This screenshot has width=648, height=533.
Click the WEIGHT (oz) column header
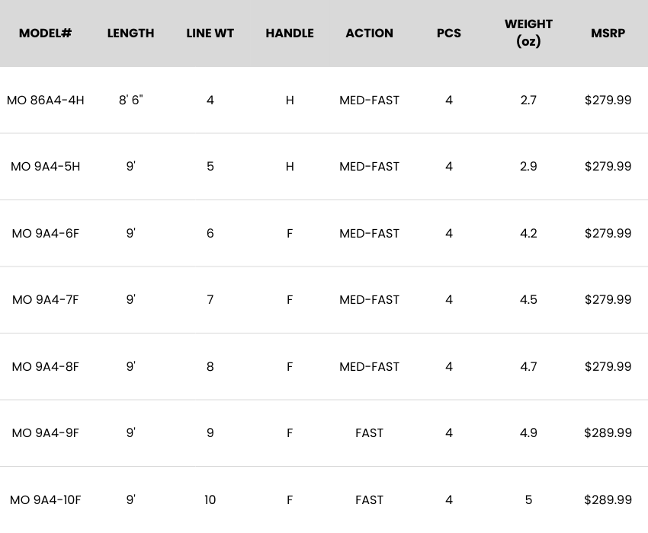pos(528,33)
